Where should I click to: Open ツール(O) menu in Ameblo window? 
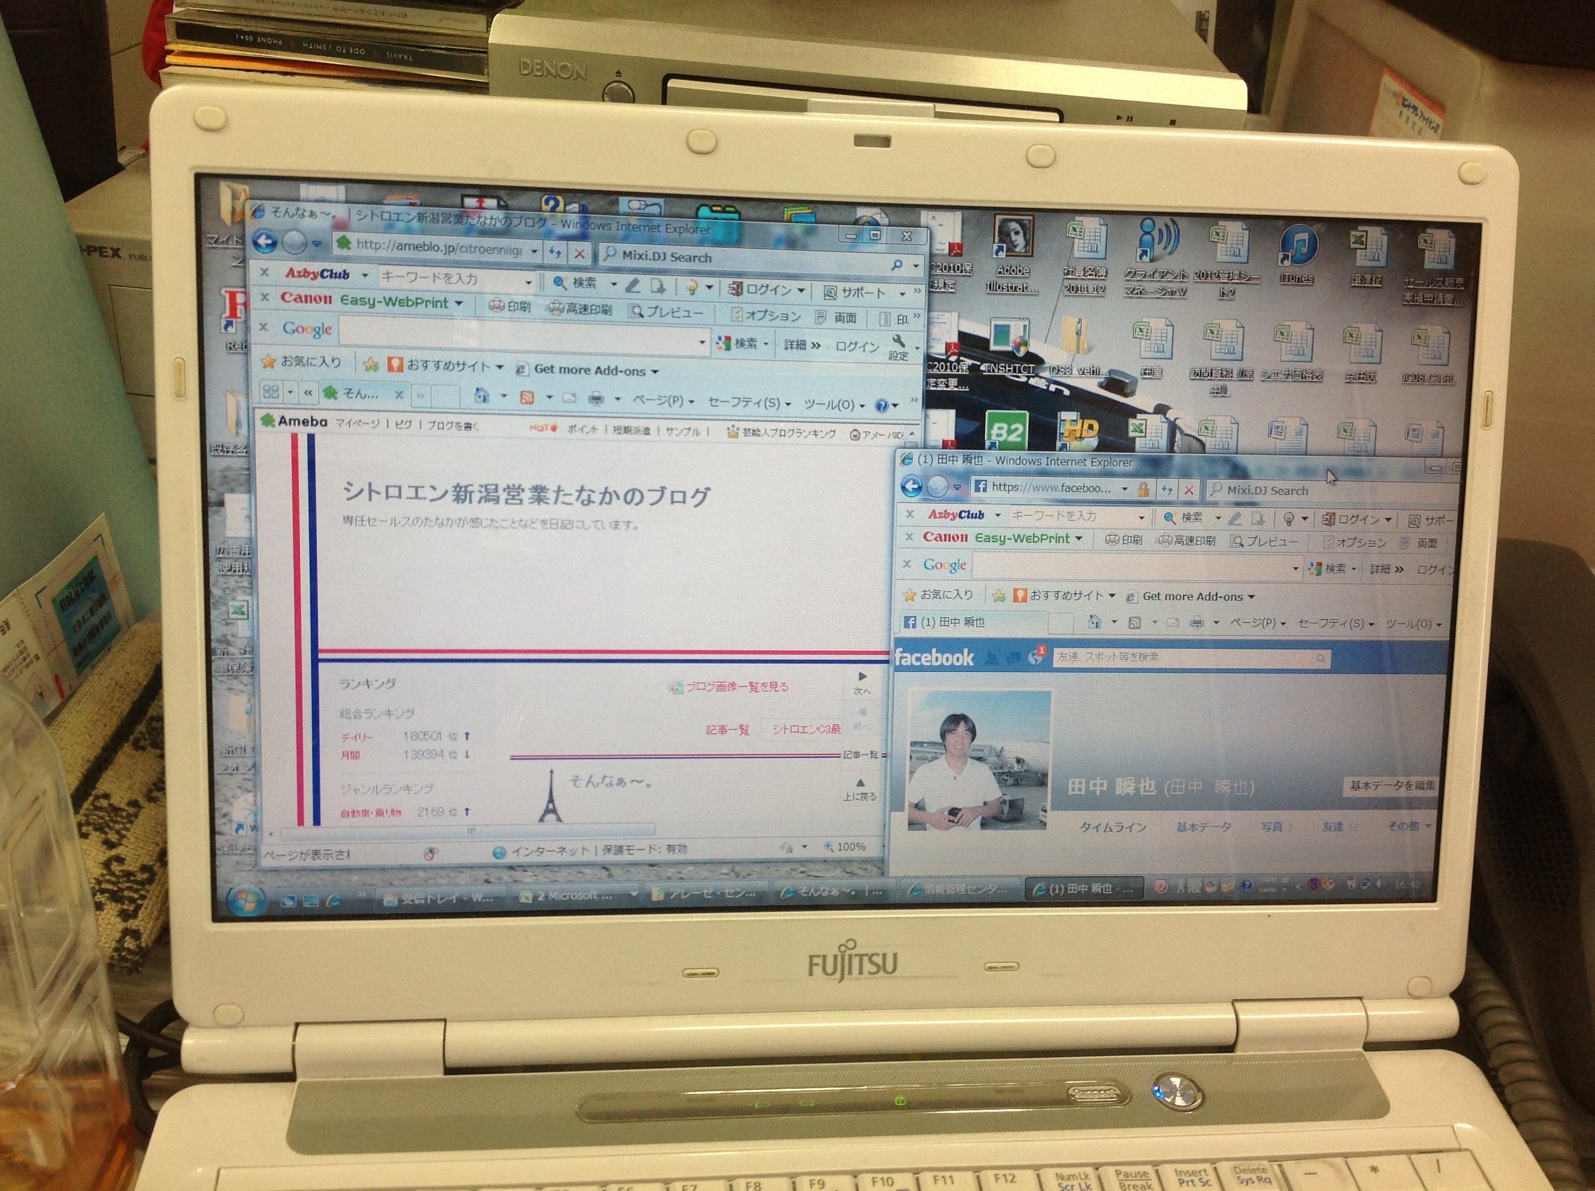tap(834, 404)
